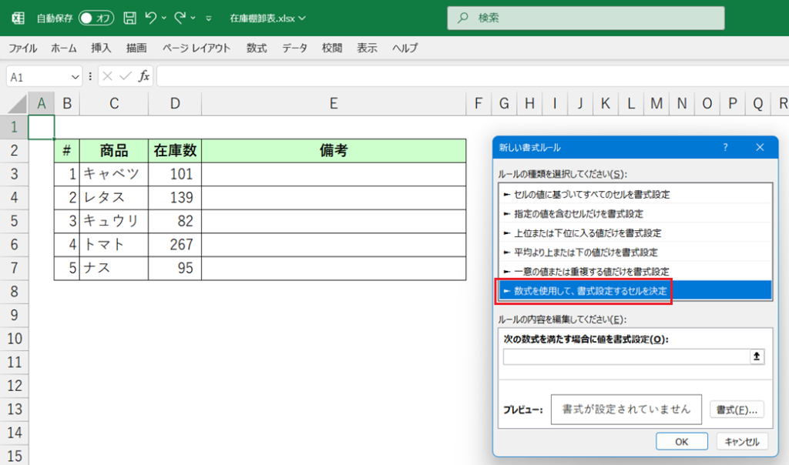Open the redo history dropdown arrow
Image resolution: width=789 pixels, height=465 pixels.
coord(193,18)
